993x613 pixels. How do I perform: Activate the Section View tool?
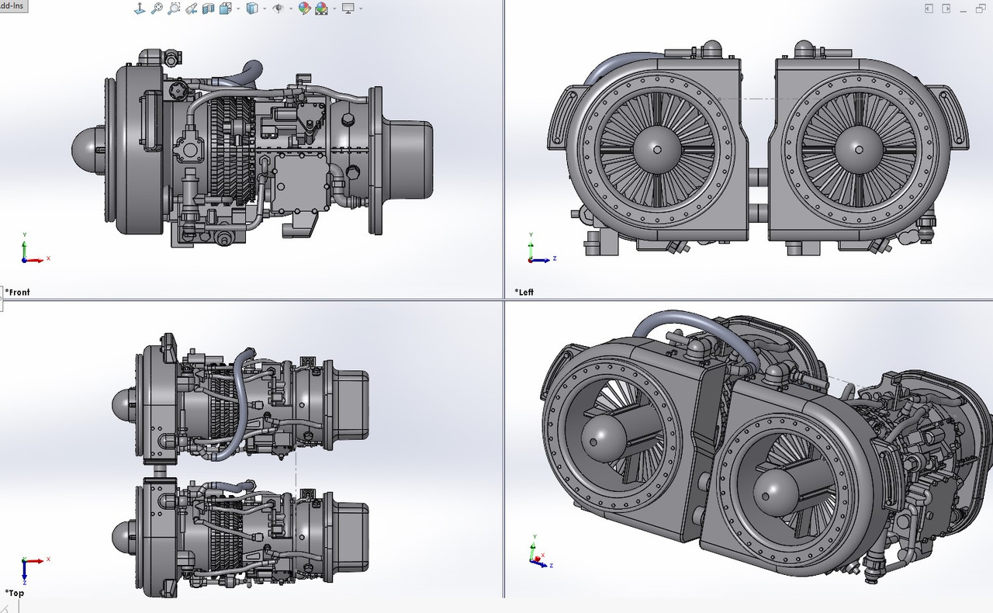(x=208, y=9)
